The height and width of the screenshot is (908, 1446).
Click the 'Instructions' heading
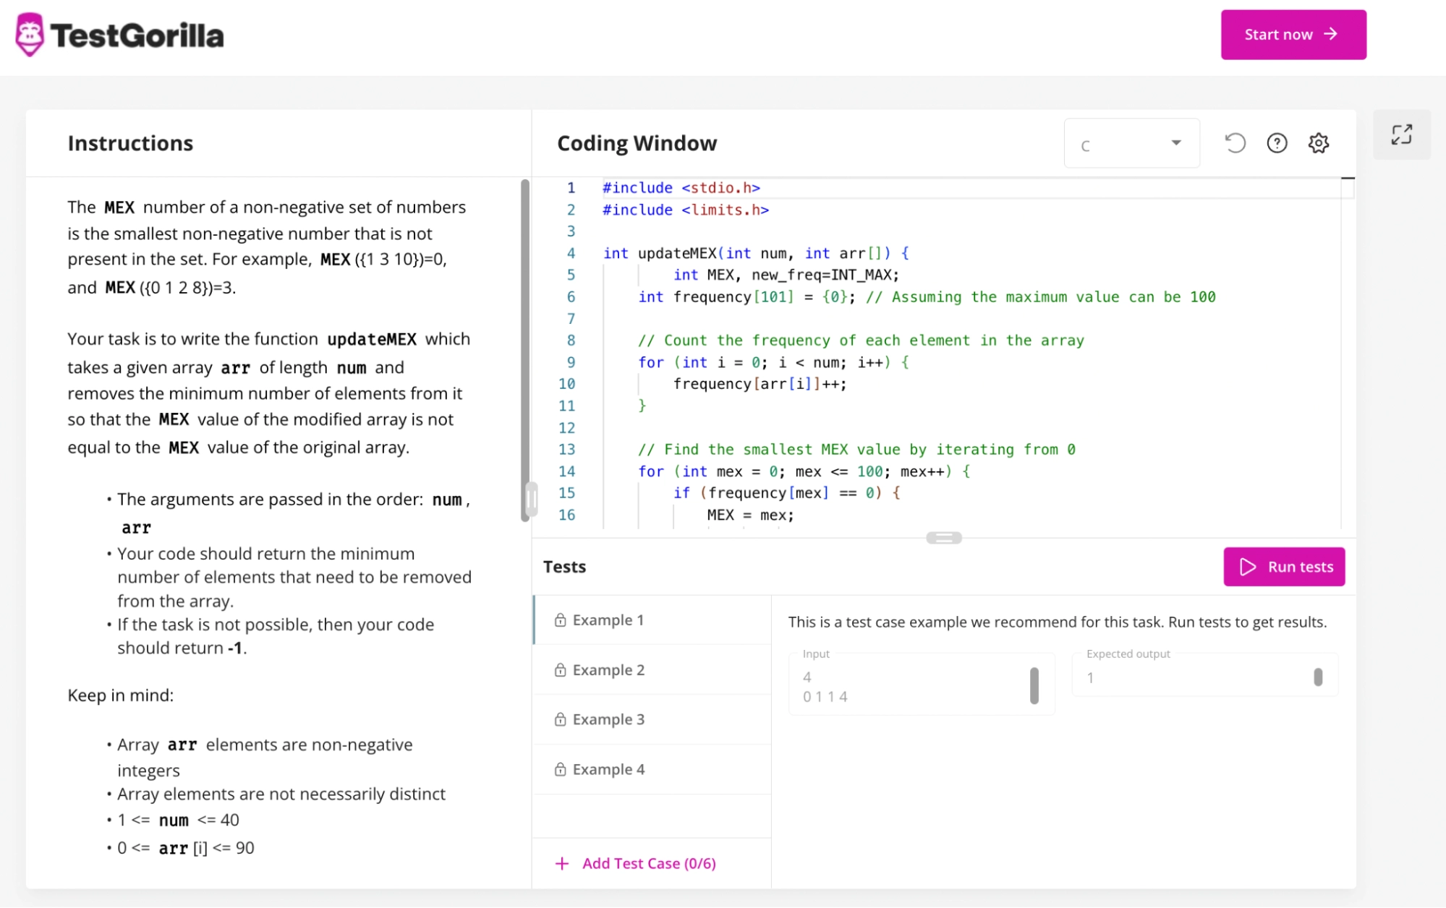(130, 143)
